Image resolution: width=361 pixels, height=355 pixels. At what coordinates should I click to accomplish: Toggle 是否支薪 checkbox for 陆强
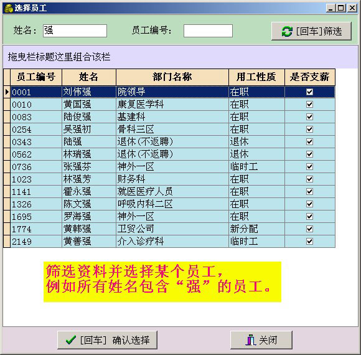click(x=310, y=141)
